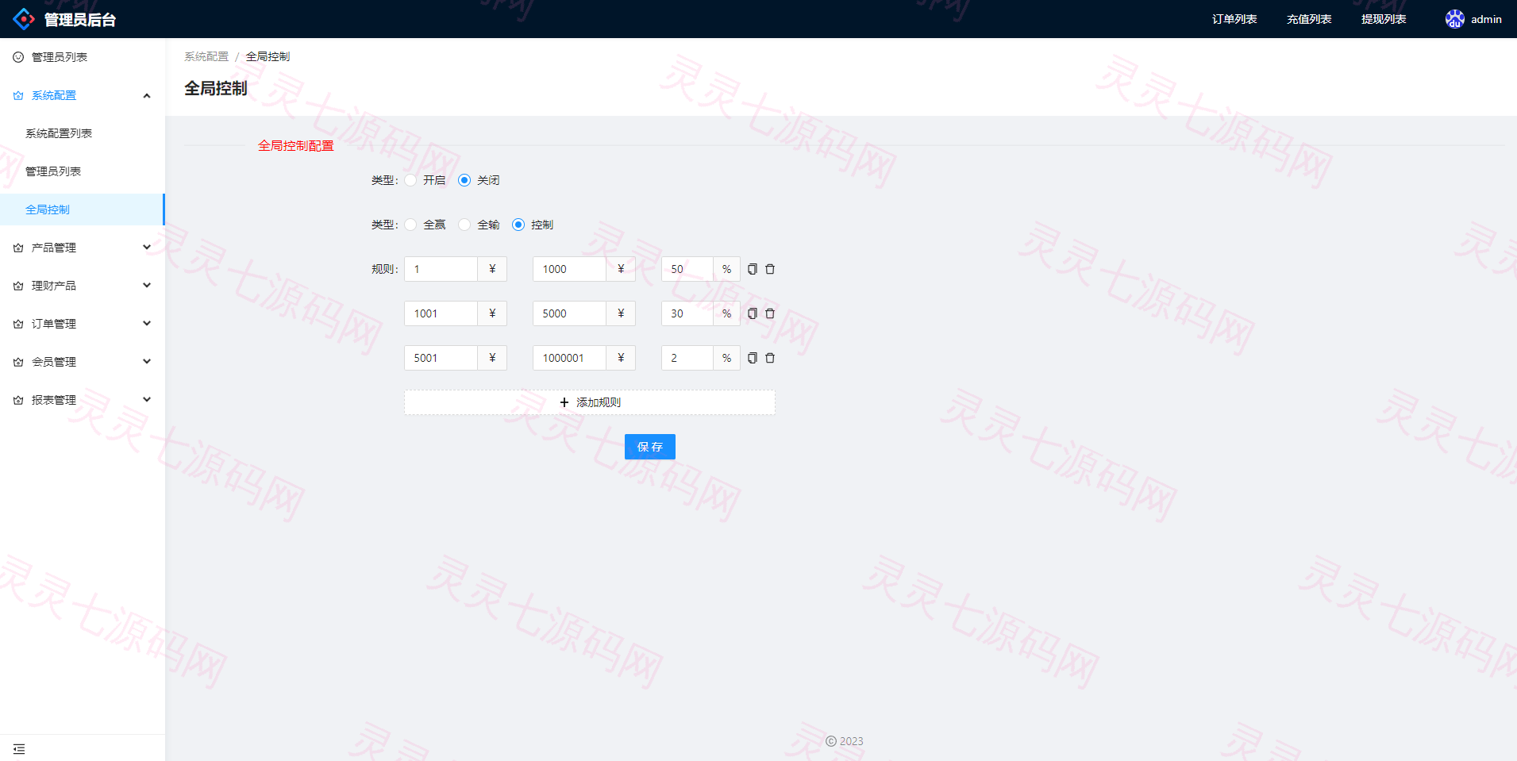Viewport: 1517px width, 761px height.
Task: Delete the rule row starting with 1001
Action: 770,313
